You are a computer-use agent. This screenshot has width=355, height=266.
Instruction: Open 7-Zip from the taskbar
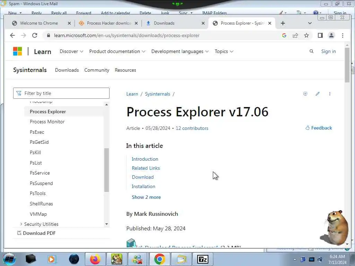coord(202,259)
